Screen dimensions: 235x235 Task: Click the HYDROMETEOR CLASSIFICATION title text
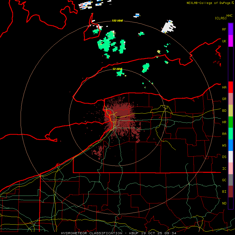pos(92,233)
